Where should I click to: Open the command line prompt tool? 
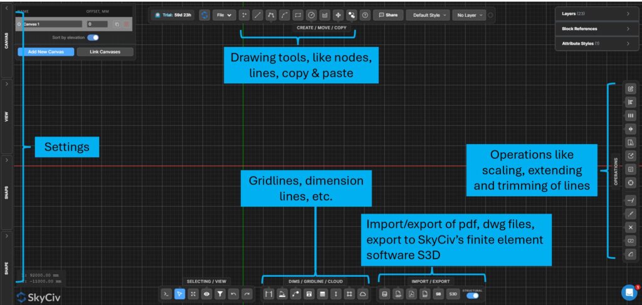point(166,294)
